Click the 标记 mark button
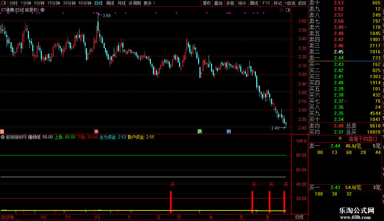The width and height of the screenshot is (384, 221). pyautogui.click(x=278, y=3)
